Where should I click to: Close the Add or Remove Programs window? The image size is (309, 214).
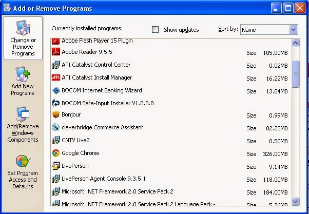point(300,8)
